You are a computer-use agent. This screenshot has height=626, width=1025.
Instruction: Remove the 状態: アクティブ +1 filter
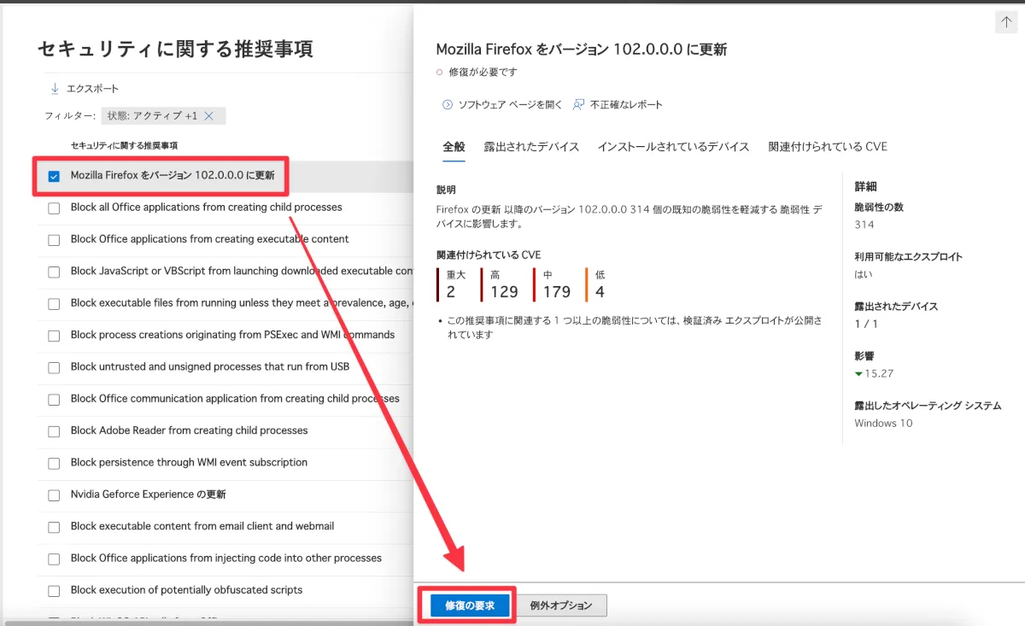pyautogui.click(x=208, y=115)
